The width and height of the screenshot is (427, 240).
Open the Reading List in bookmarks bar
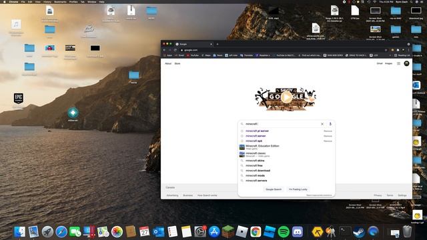pyautogui.click(x=402, y=55)
